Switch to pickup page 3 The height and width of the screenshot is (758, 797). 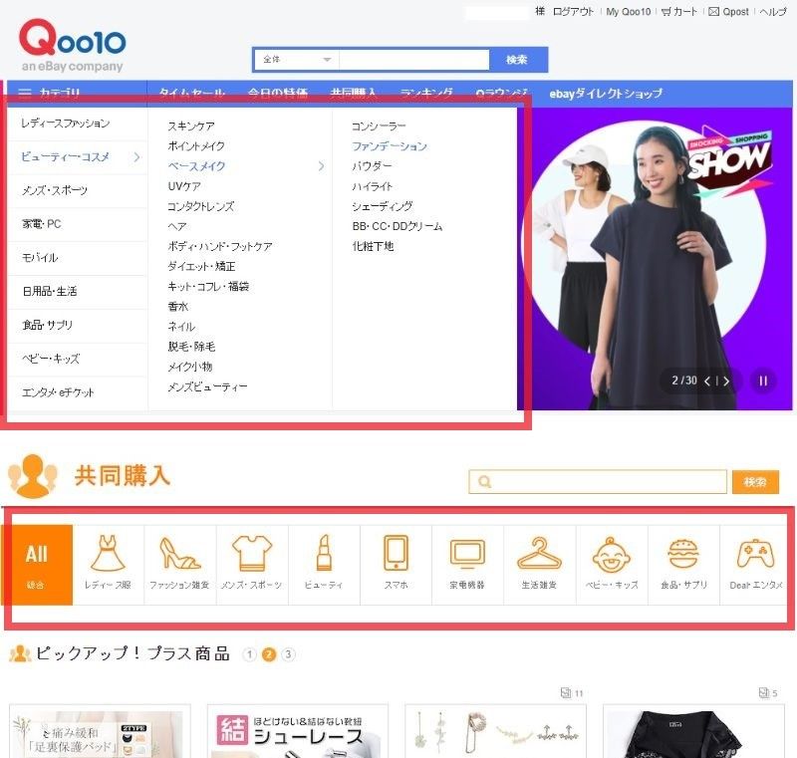pos(288,654)
